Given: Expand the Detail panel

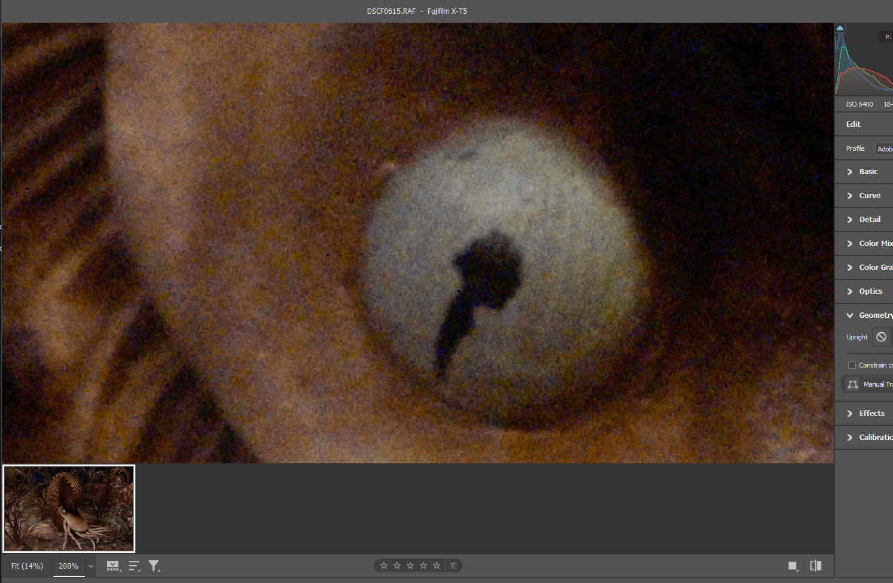Looking at the screenshot, I should [864, 220].
